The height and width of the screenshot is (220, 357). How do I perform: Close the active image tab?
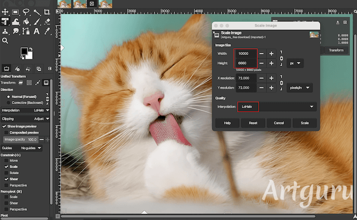(91, 4)
